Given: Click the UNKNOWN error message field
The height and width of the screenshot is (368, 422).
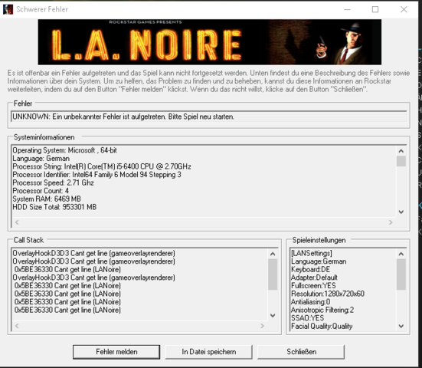Looking at the screenshot, I should (x=209, y=117).
